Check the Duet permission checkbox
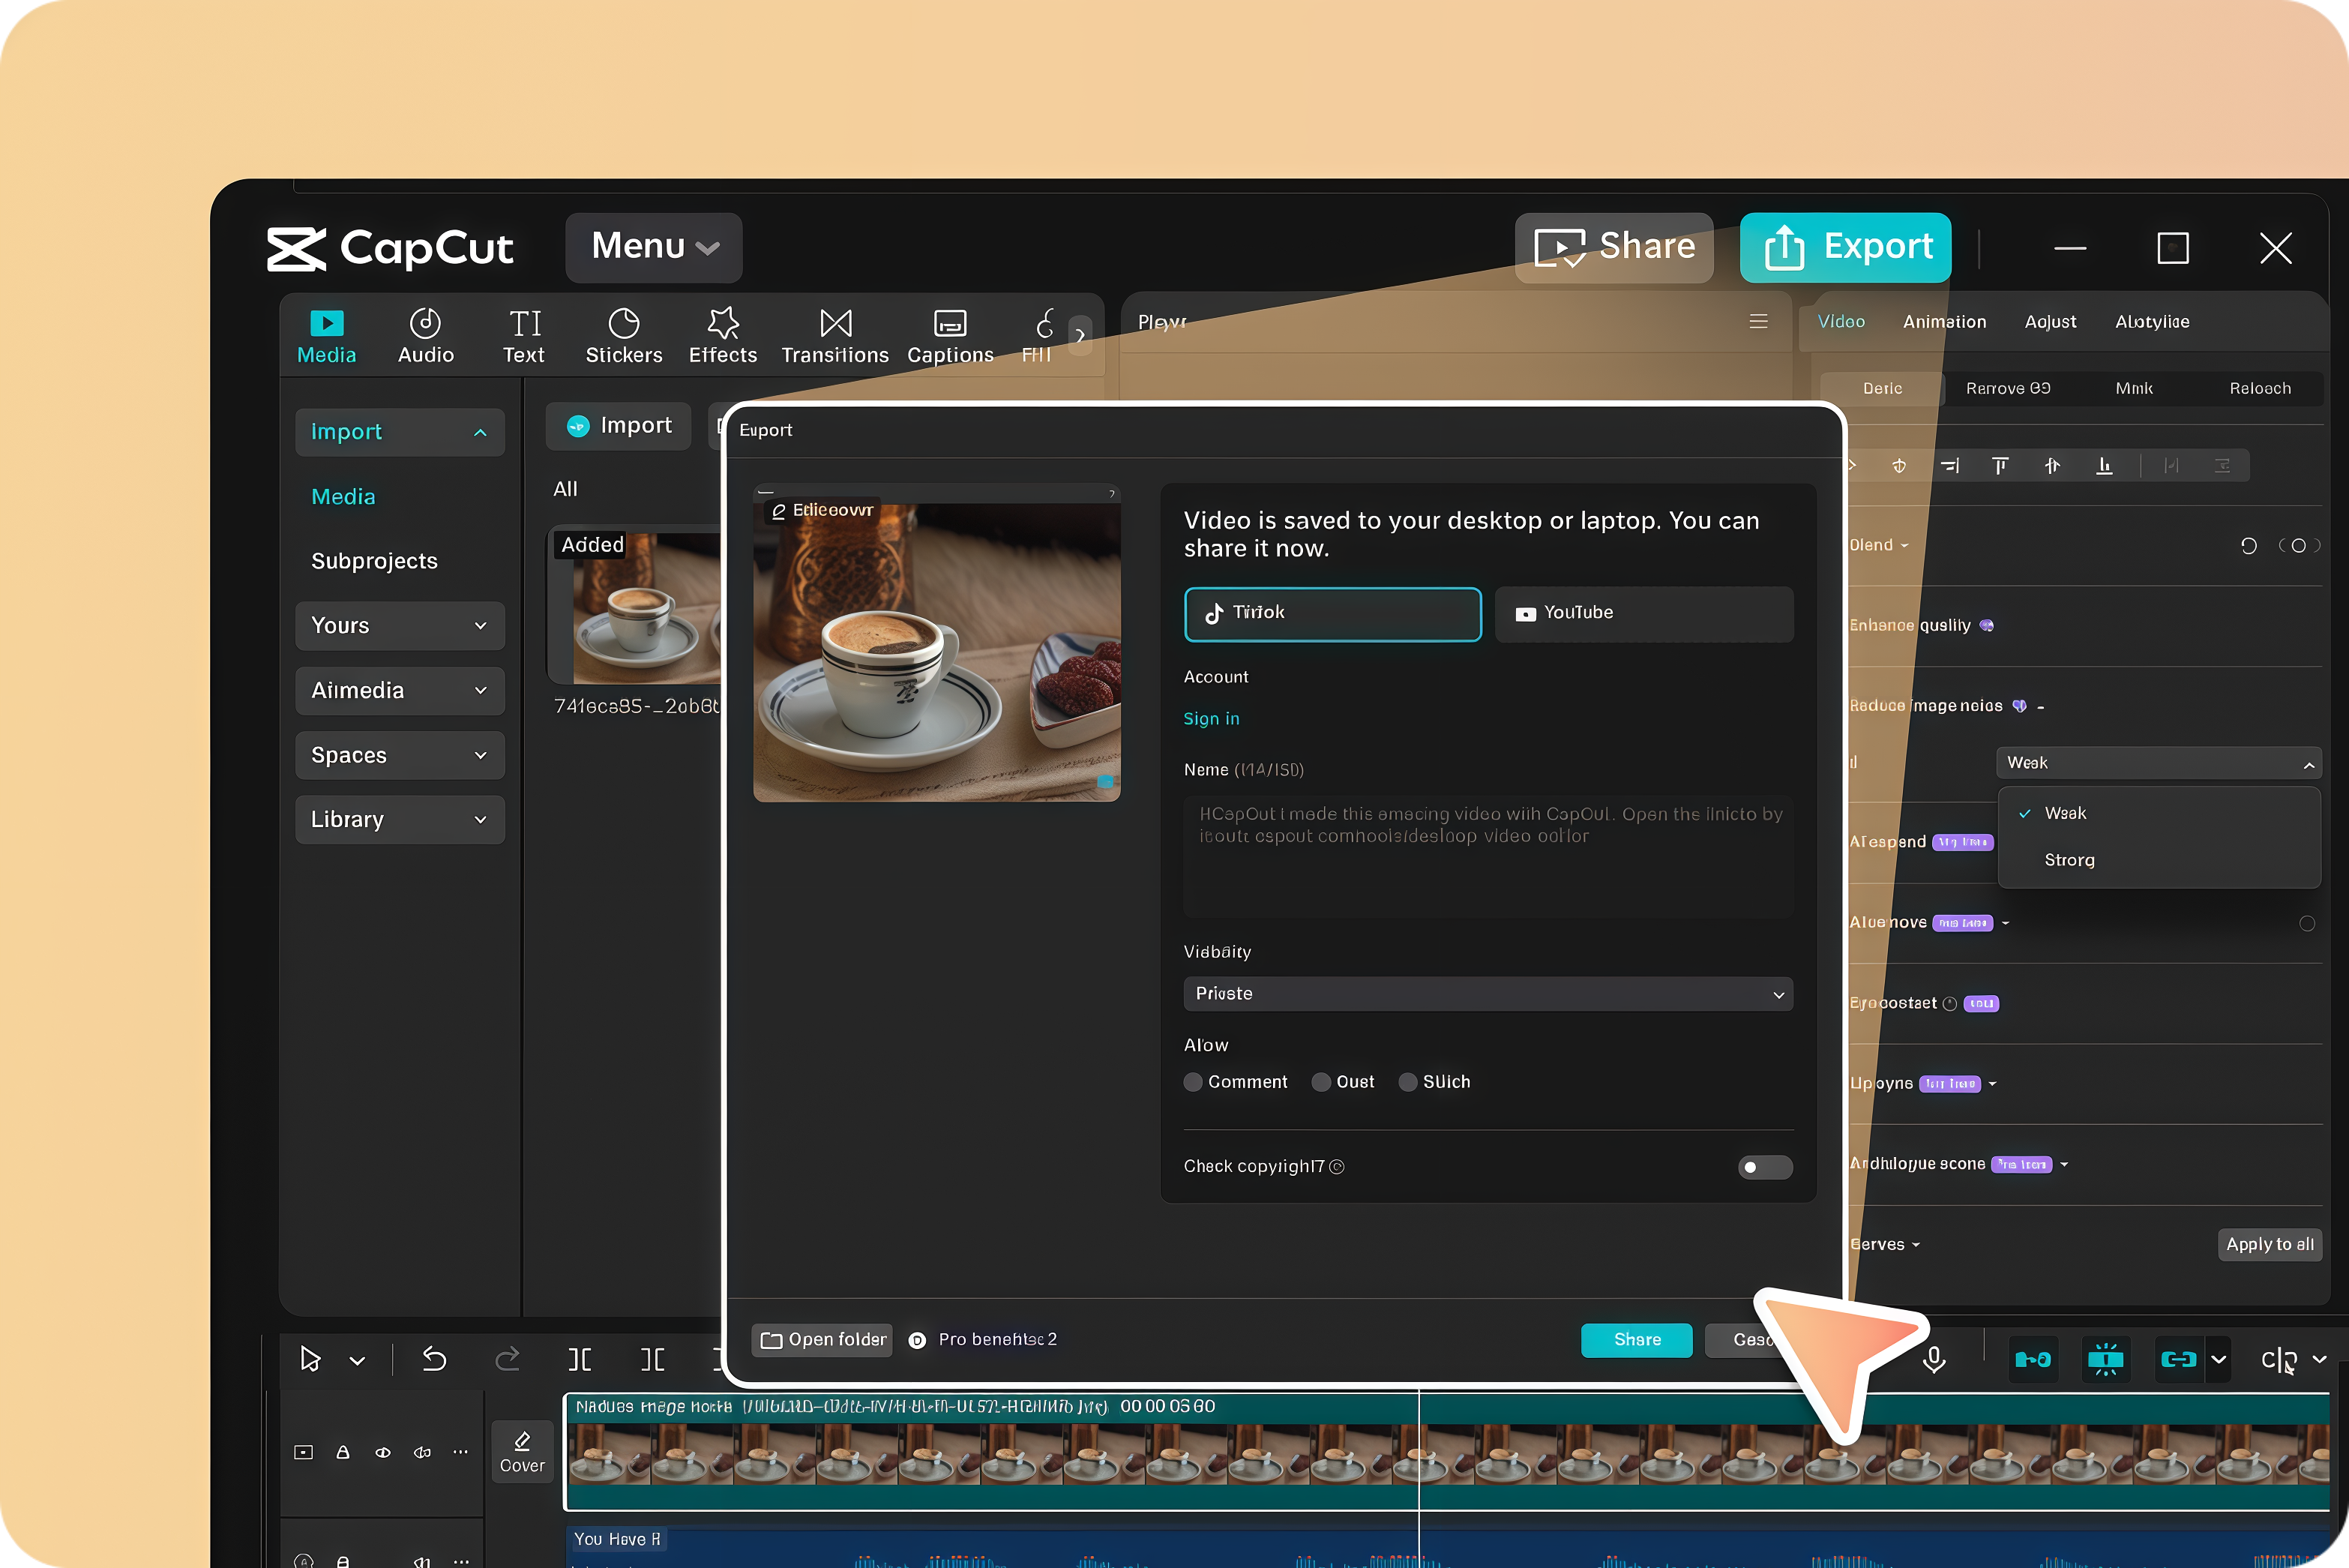Screen dimensions: 2349x1568 (x=1321, y=1082)
